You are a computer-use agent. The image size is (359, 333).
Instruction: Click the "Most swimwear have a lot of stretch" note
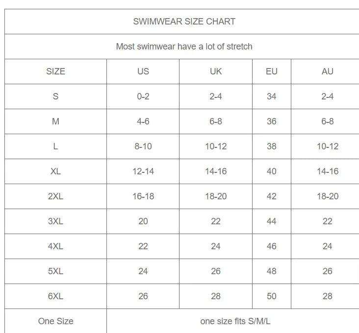pyautogui.click(x=184, y=47)
